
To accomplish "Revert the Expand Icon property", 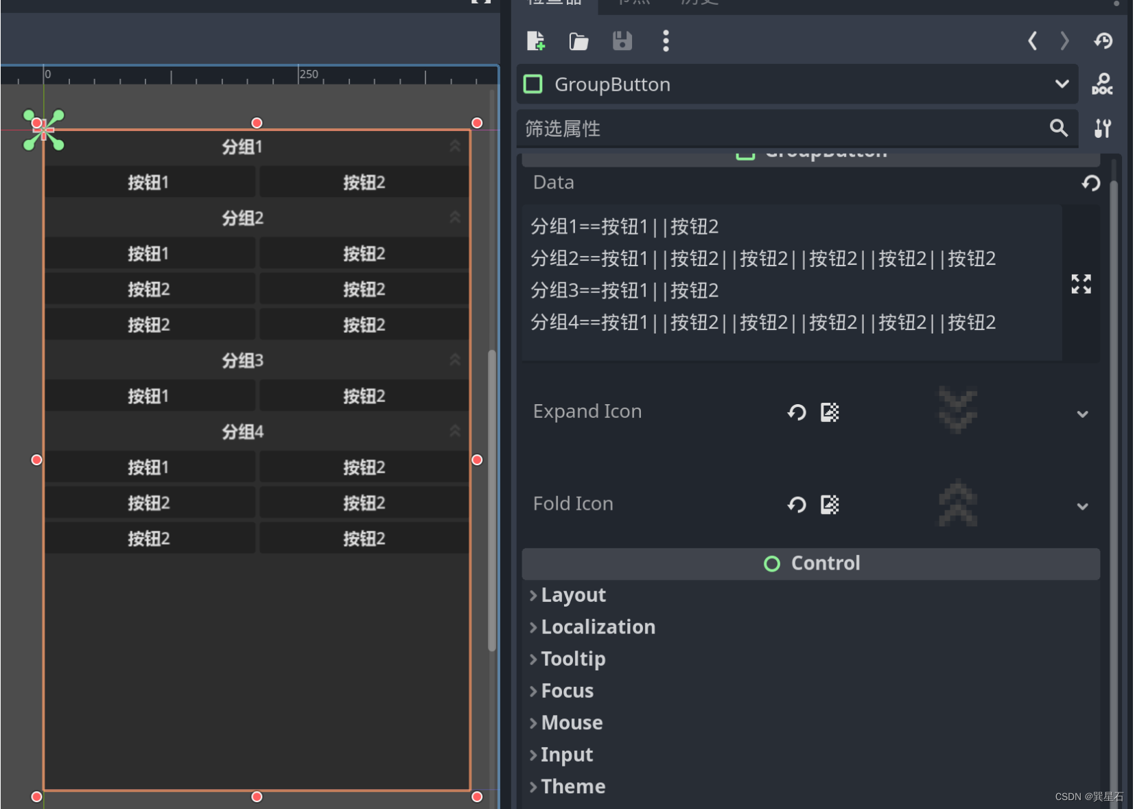I will tap(797, 412).
